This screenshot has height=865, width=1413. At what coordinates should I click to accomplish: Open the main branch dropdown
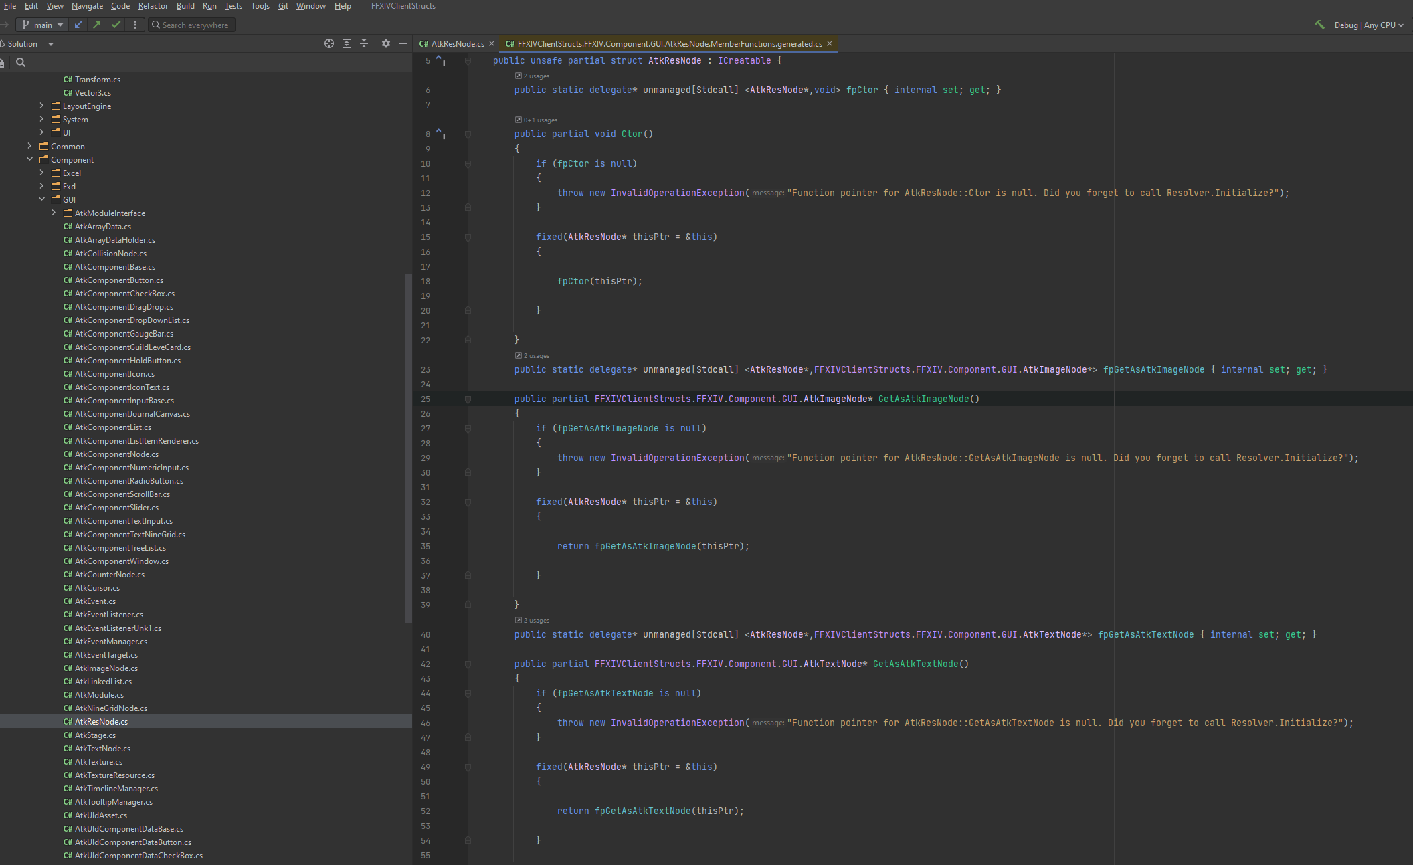pos(41,25)
